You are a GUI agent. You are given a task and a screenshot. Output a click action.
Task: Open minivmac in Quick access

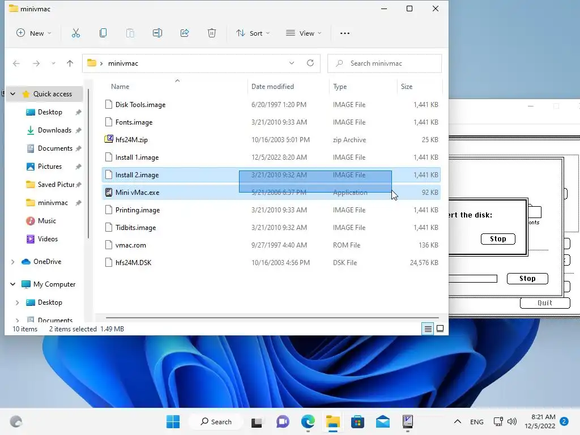click(x=54, y=203)
